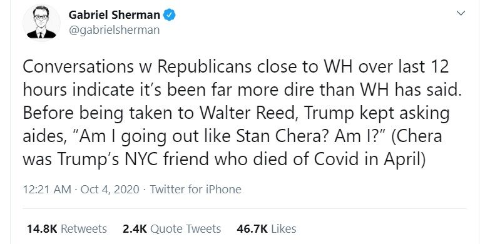View the 2.4K Quote Tweets list
This screenshot has width=480, height=244.
171,229
